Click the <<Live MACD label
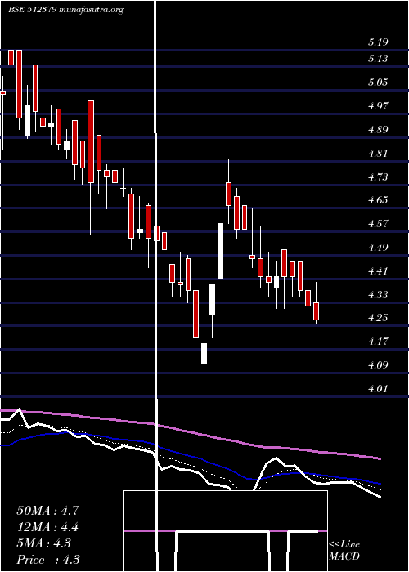Screen dimensions: 409x572 point(344,551)
